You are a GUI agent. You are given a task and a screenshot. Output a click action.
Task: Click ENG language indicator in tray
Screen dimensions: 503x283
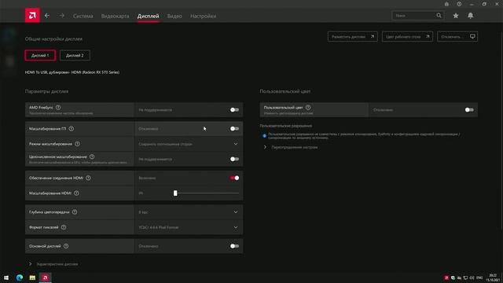[x=479, y=277]
